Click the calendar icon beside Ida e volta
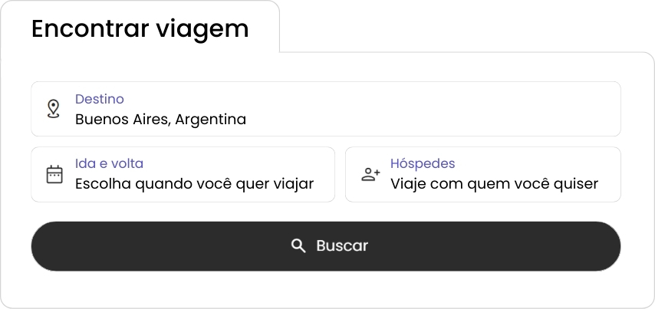This screenshot has height=309, width=655. point(54,174)
